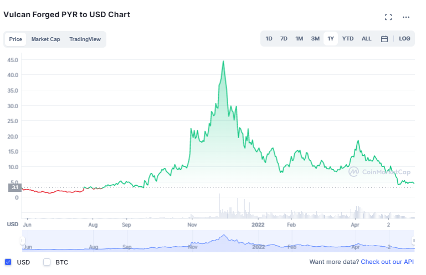Image resolution: width=426 pixels, height=275 pixels.
Task: Select the 1D time range
Action: click(269, 39)
